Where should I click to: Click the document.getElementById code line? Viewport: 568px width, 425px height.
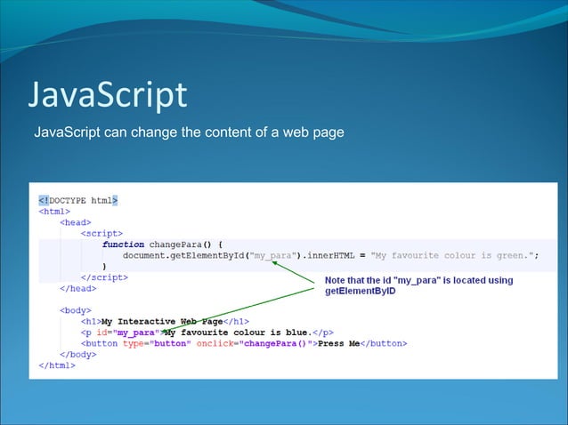click(x=330, y=256)
